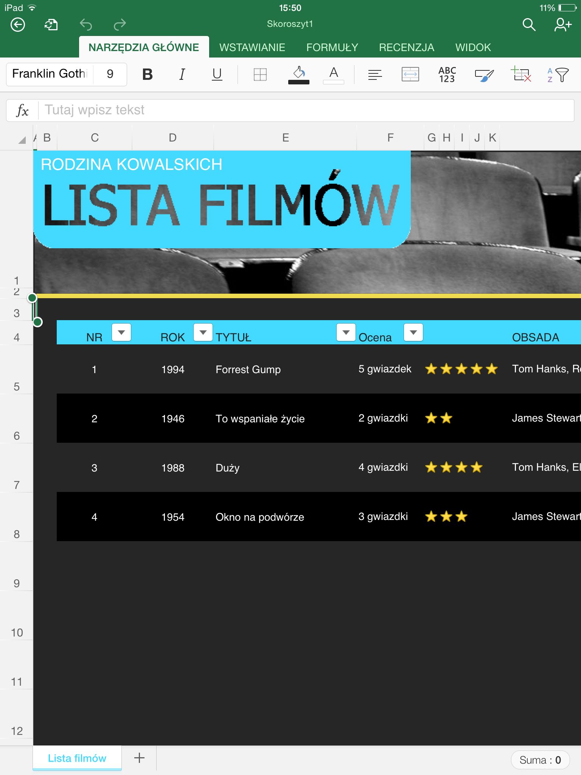Screen dimensions: 581x775
Task: Switch to NARZĘDZIA GŁÓWNE tab
Action: (144, 47)
